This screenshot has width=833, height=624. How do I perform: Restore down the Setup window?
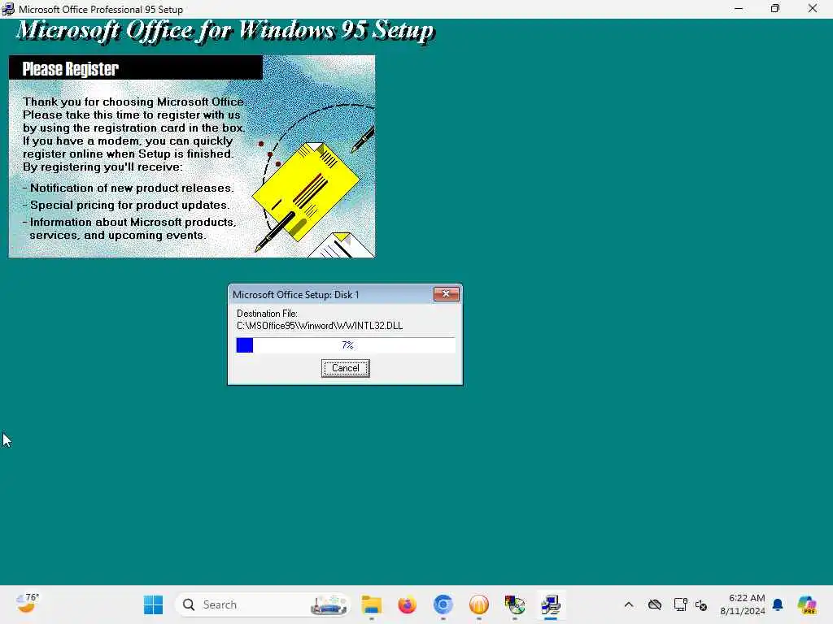(x=775, y=8)
